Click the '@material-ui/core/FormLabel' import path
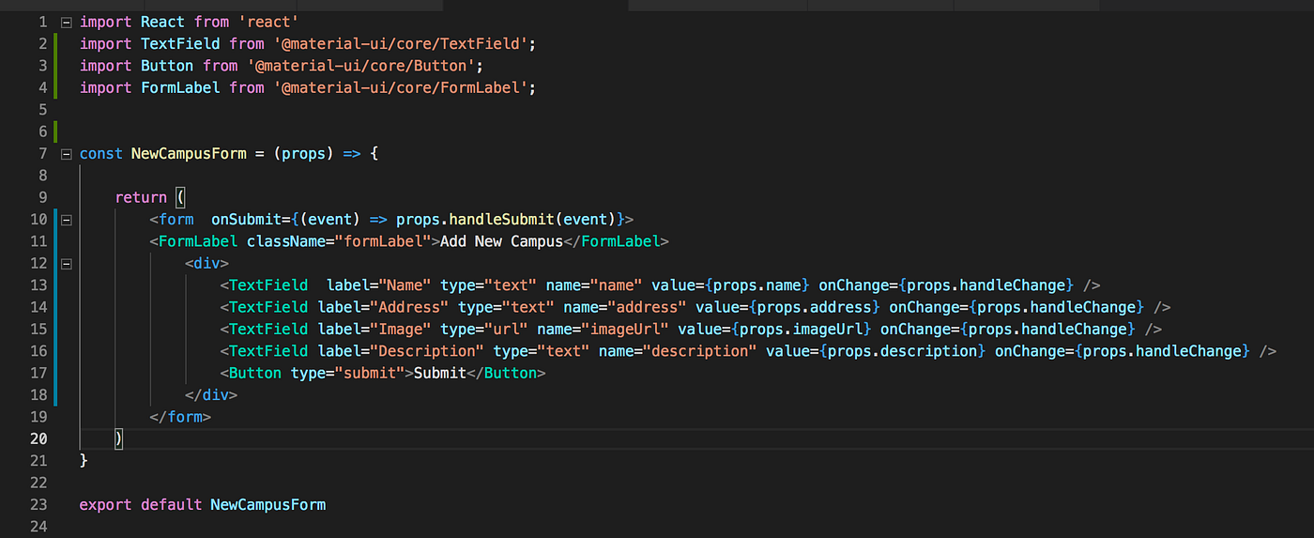The width and height of the screenshot is (1314, 538). [401, 87]
